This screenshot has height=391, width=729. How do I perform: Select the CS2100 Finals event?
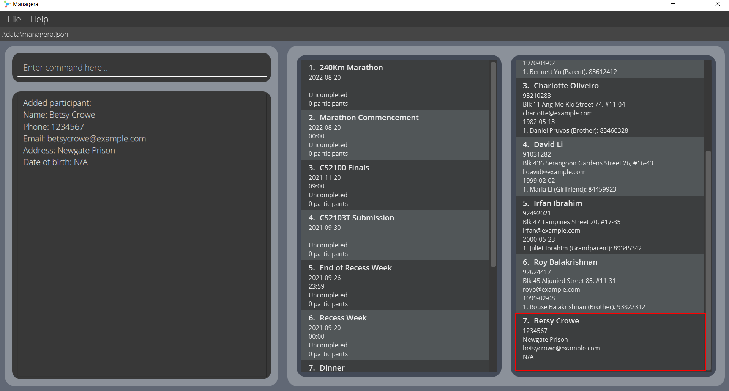coord(395,185)
